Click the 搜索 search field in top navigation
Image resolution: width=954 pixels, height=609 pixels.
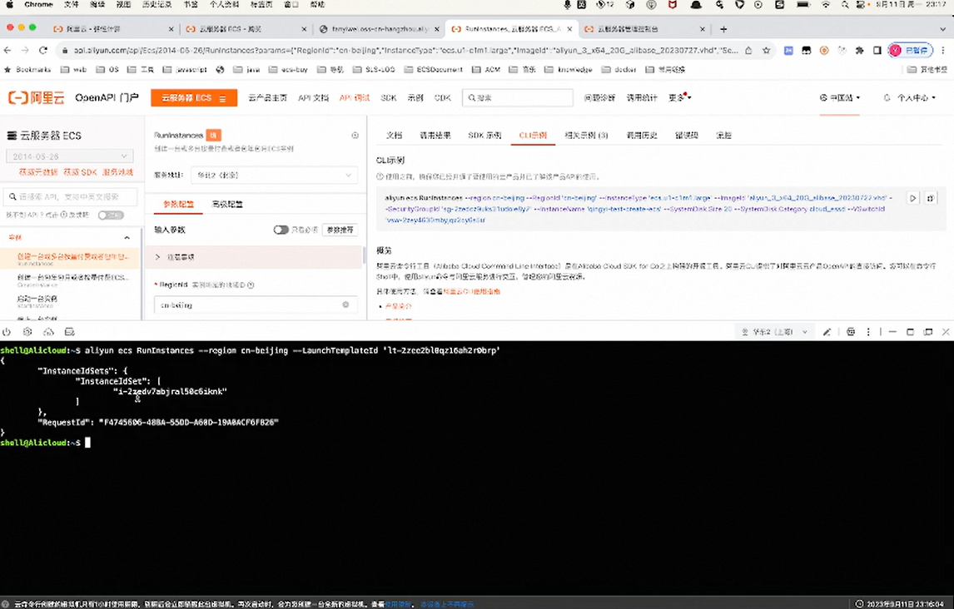518,97
